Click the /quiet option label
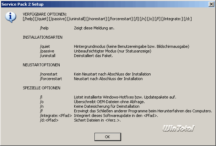This screenshot has width=216, height=146. coord(45,46)
